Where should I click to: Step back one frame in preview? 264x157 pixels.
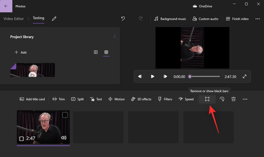(x=140, y=76)
